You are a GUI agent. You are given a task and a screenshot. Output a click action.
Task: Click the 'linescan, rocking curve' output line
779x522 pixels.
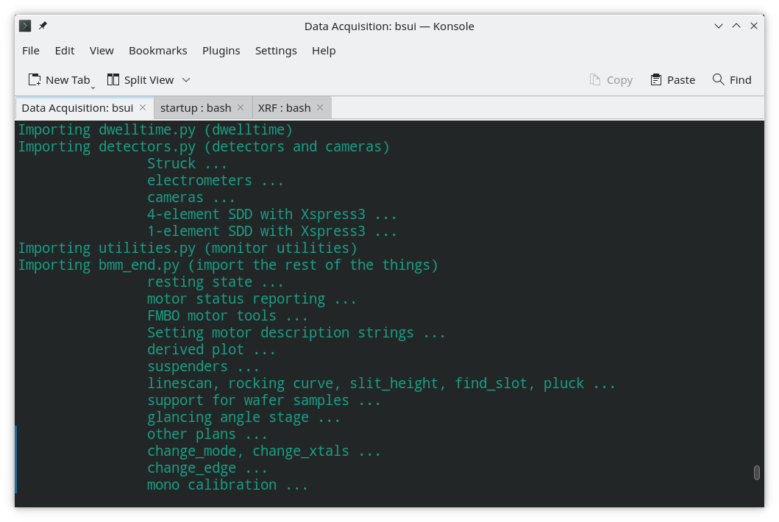point(381,384)
